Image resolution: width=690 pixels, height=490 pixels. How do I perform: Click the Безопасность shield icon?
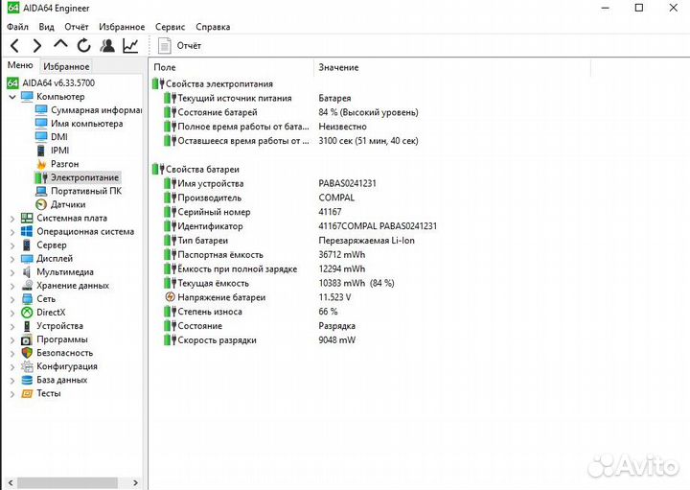pos(27,353)
